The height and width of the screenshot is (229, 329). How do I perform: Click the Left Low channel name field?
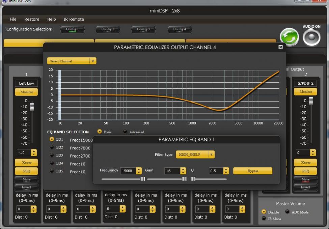26,83
